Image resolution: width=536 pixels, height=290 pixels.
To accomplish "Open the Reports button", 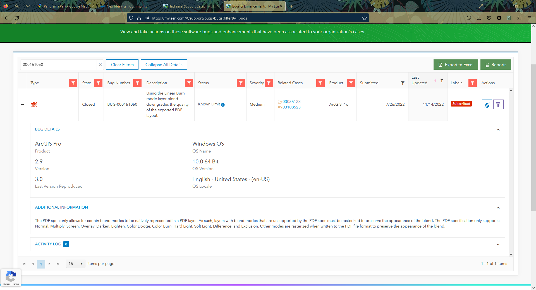I will pyautogui.click(x=496, y=65).
